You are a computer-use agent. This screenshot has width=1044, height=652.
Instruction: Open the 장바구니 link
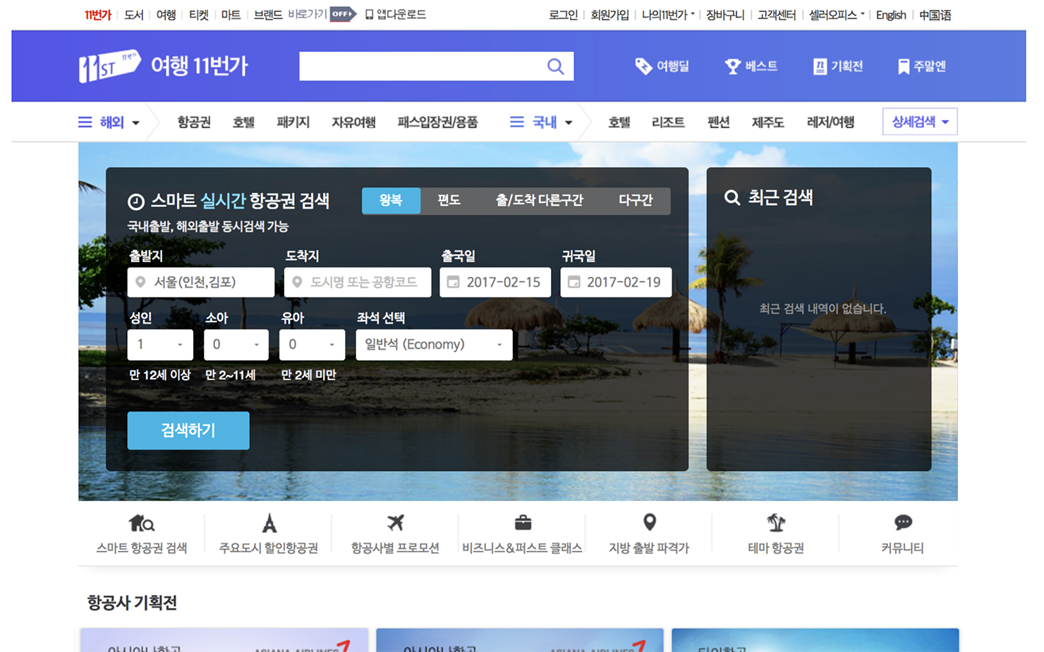725,15
